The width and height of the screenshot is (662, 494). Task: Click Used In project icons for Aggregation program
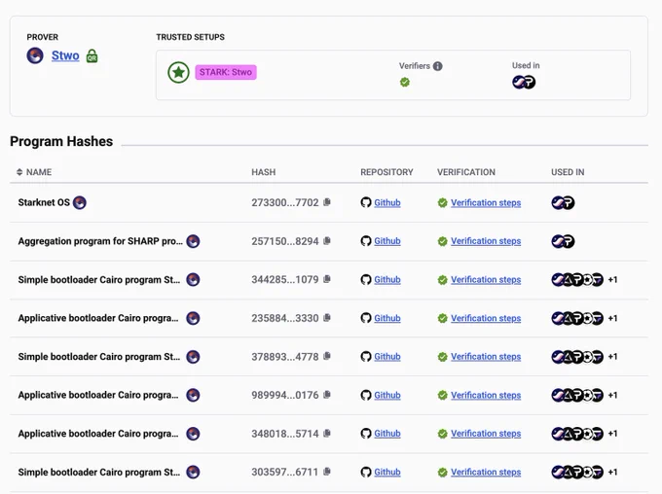pos(563,241)
